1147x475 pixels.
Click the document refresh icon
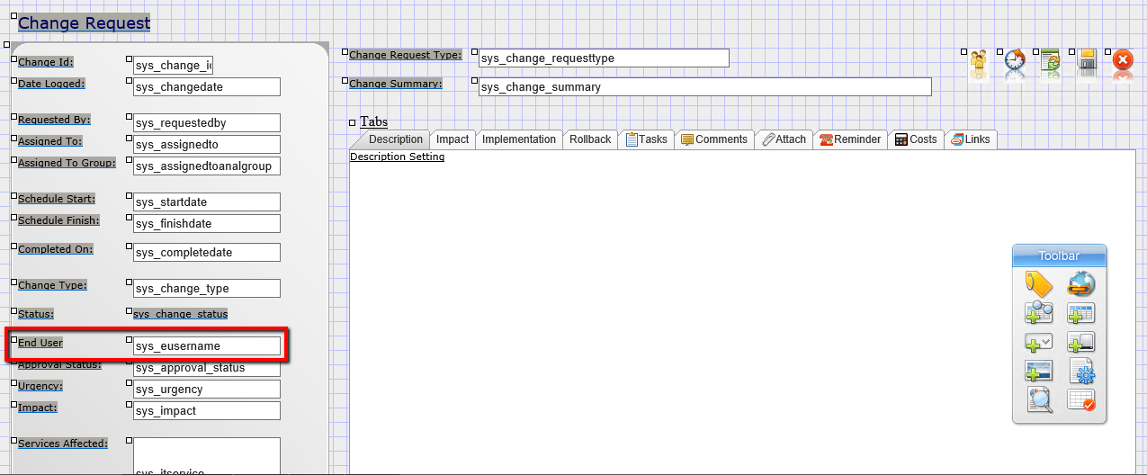pyautogui.click(x=1051, y=62)
